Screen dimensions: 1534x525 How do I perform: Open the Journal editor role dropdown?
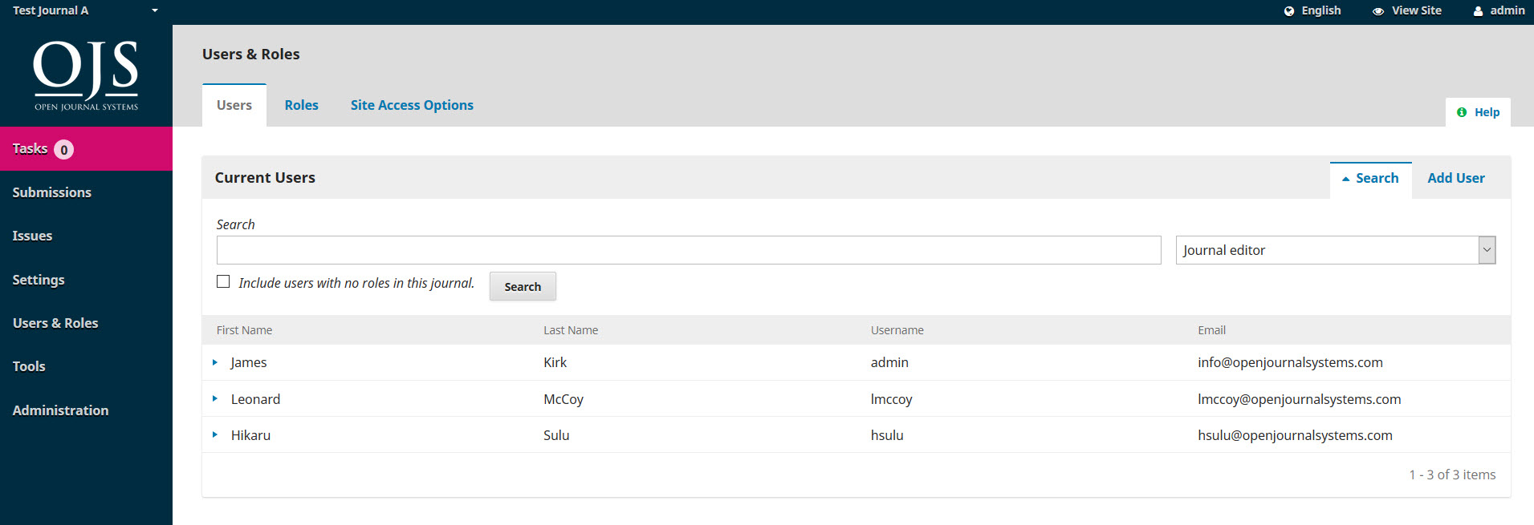click(x=1336, y=250)
